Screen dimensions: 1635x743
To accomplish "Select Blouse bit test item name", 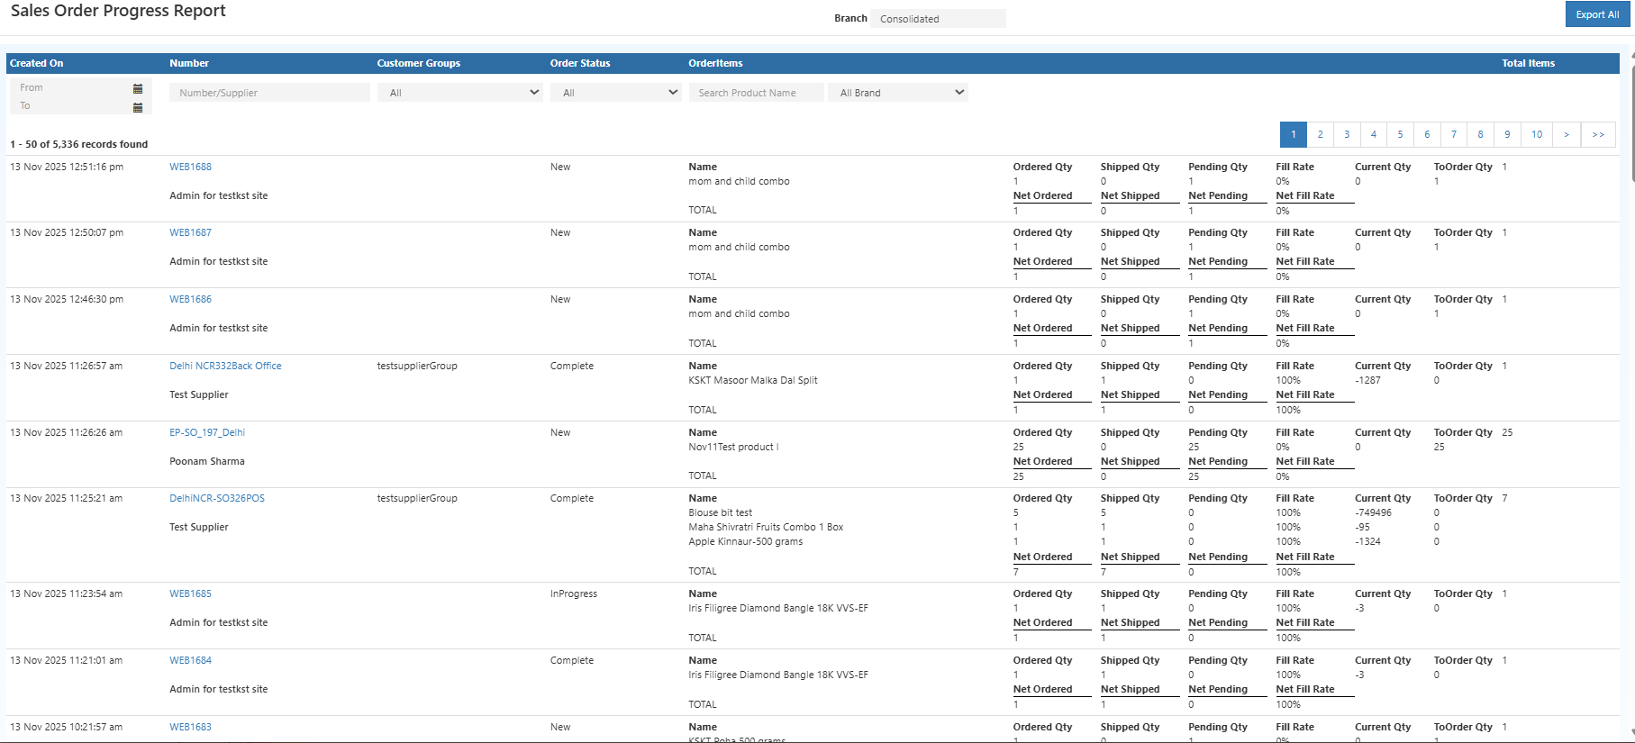I will click(721, 512).
